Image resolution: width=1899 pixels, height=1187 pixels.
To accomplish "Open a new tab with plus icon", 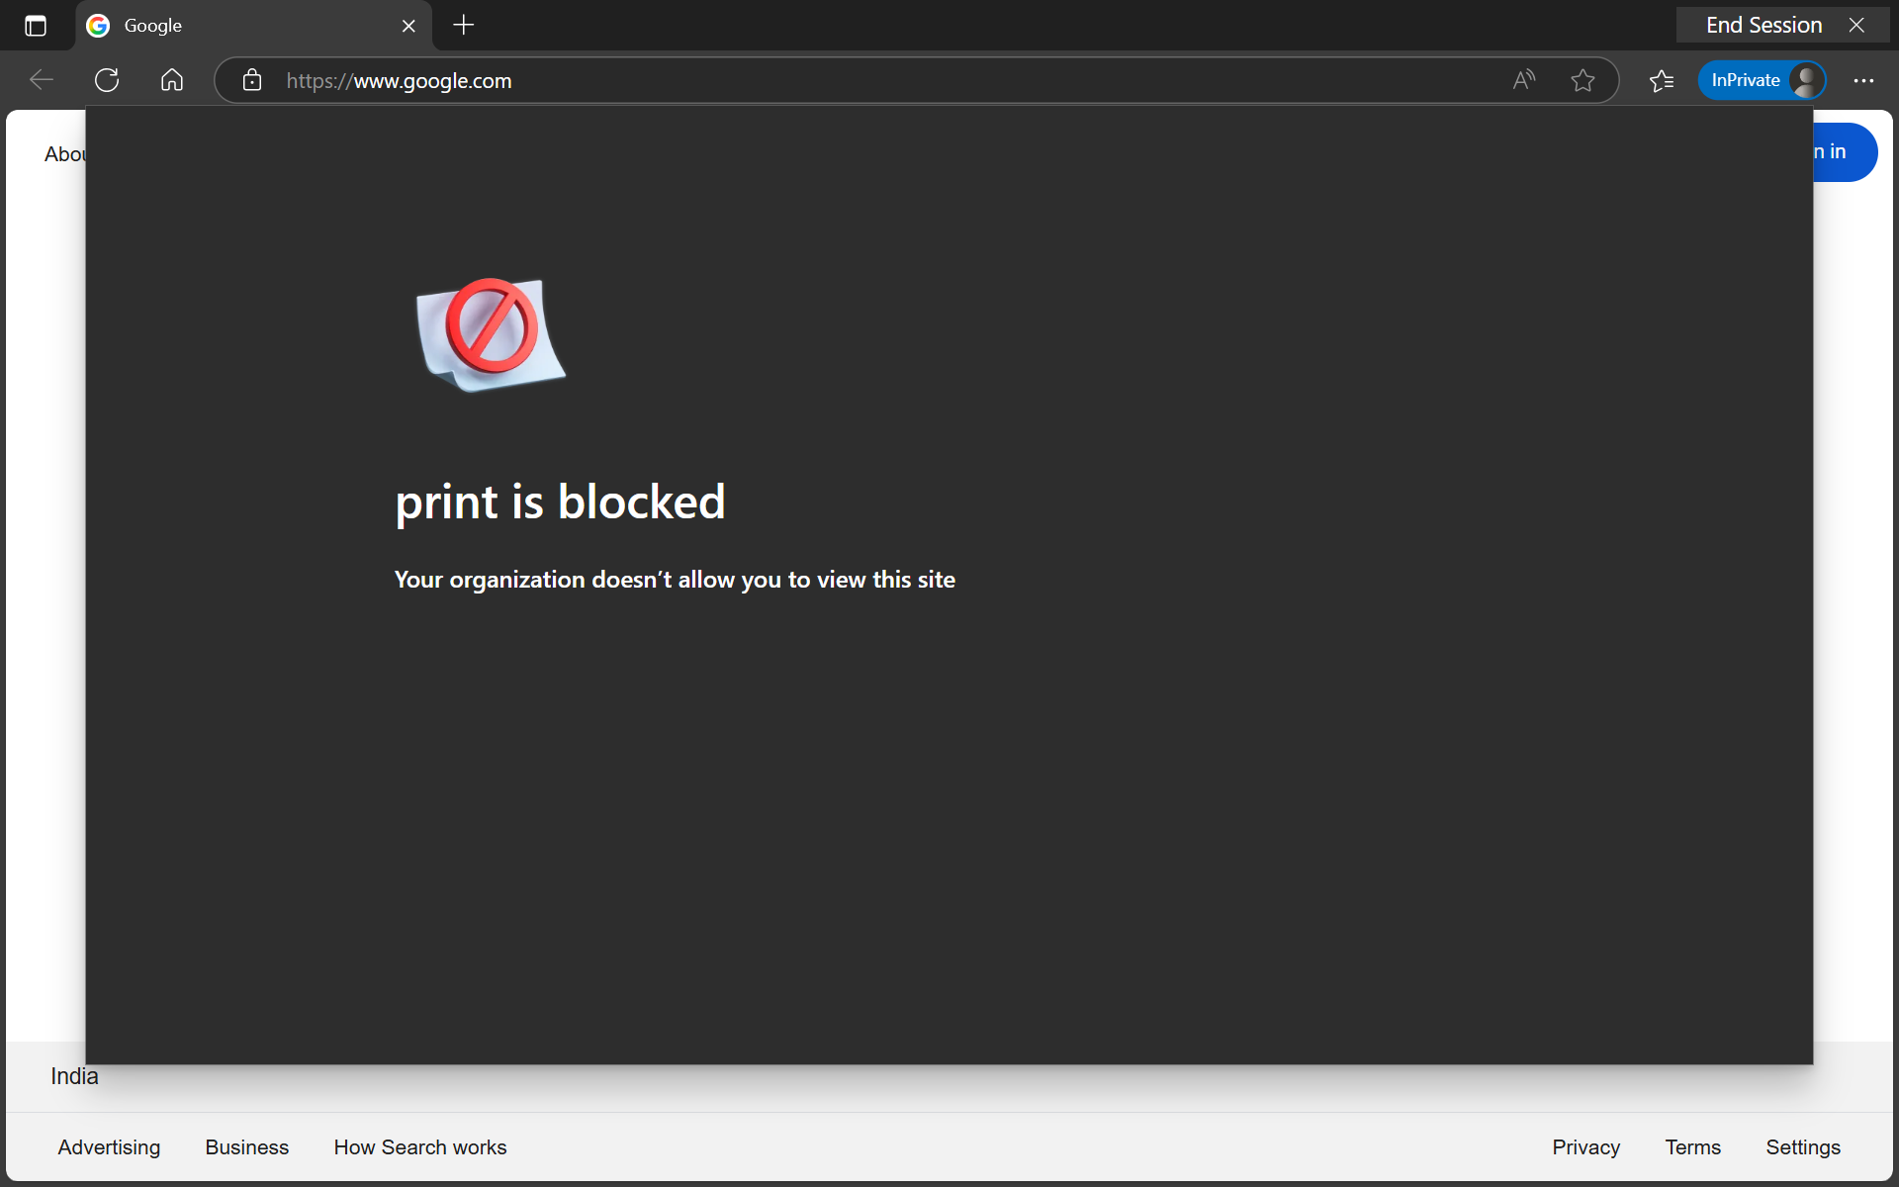I will click(x=464, y=26).
